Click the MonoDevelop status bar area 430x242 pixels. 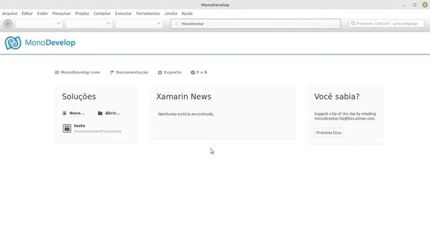255,24
